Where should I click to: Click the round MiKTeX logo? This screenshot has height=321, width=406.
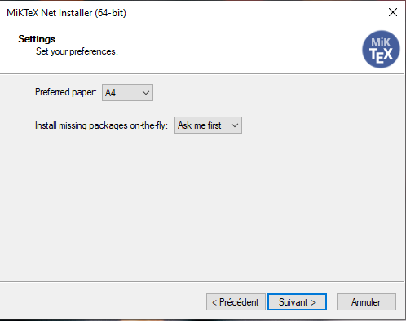point(381,49)
